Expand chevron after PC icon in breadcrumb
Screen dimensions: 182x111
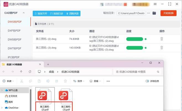pyautogui.click(x=45, y=72)
